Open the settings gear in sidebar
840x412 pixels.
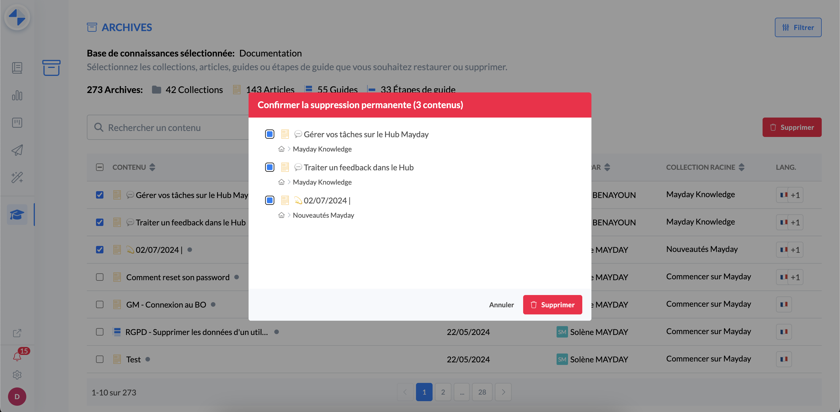pyautogui.click(x=17, y=375)
